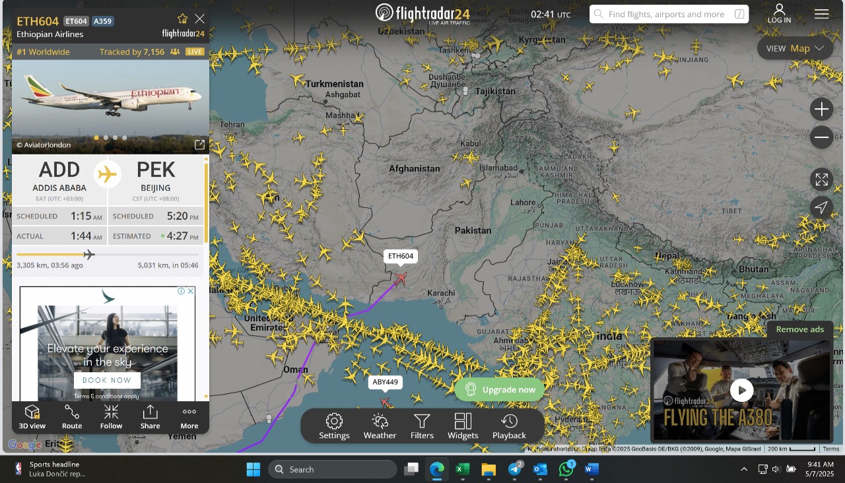Open map Settings

(x=334, y=426)
